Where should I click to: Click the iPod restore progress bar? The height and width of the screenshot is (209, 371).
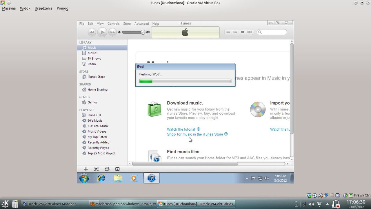pyautogui.click(x=185, y=81)
